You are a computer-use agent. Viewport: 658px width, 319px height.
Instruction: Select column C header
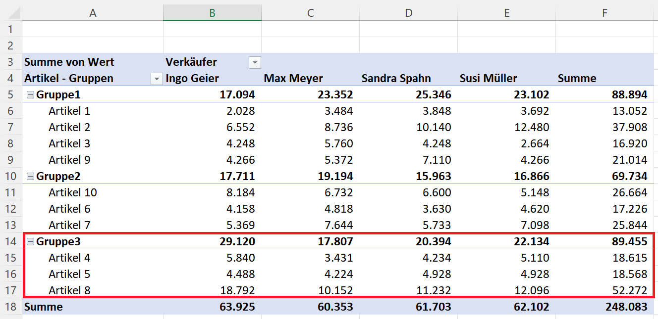pos(310,13)
